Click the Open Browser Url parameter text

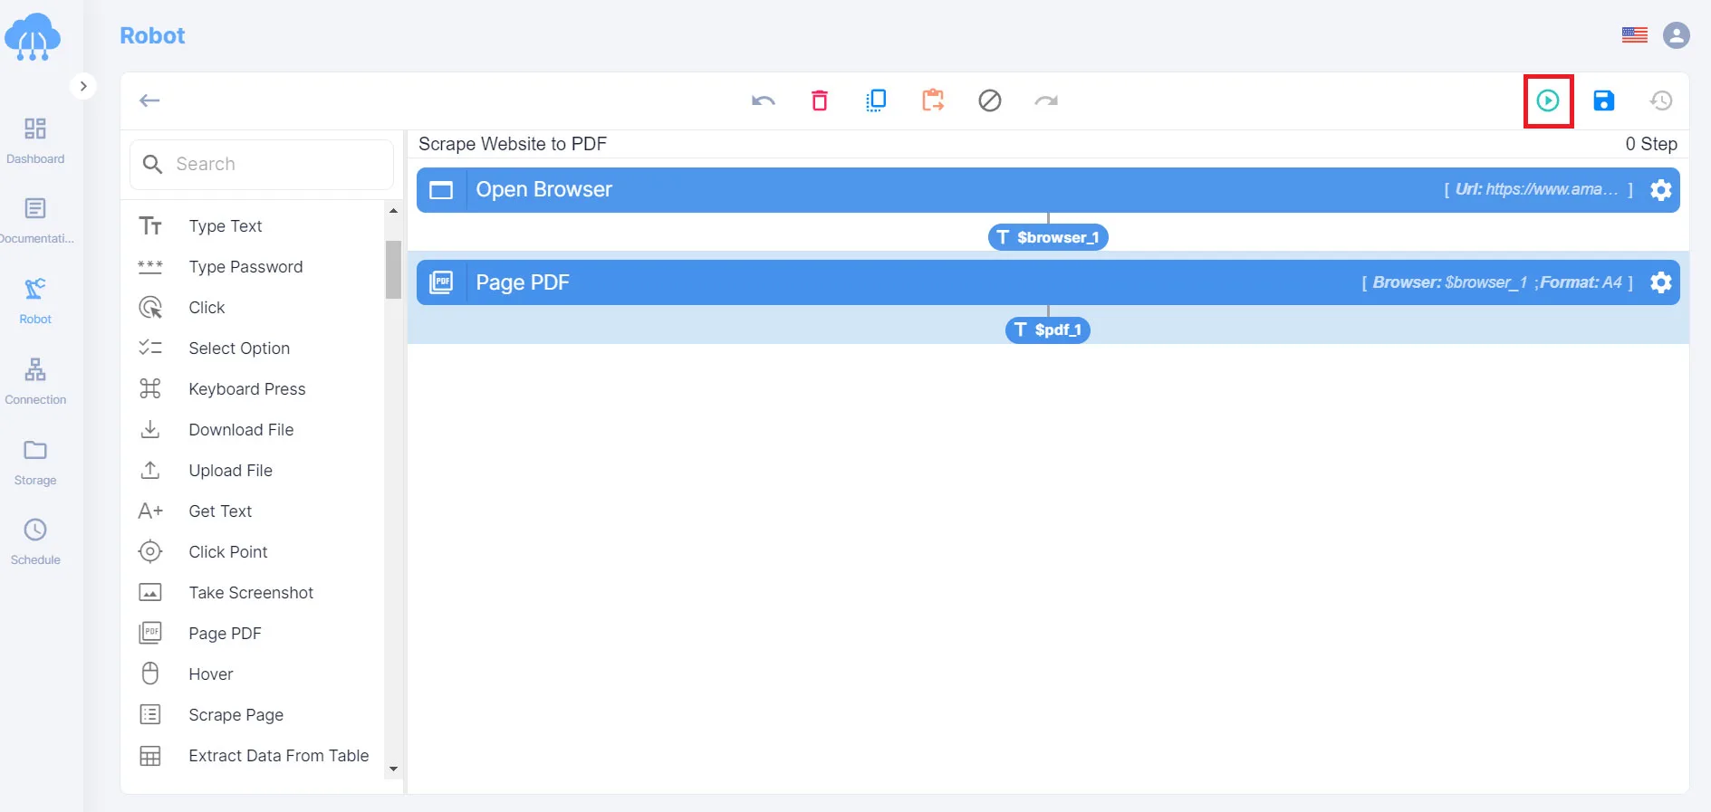tap(1539, 189)
